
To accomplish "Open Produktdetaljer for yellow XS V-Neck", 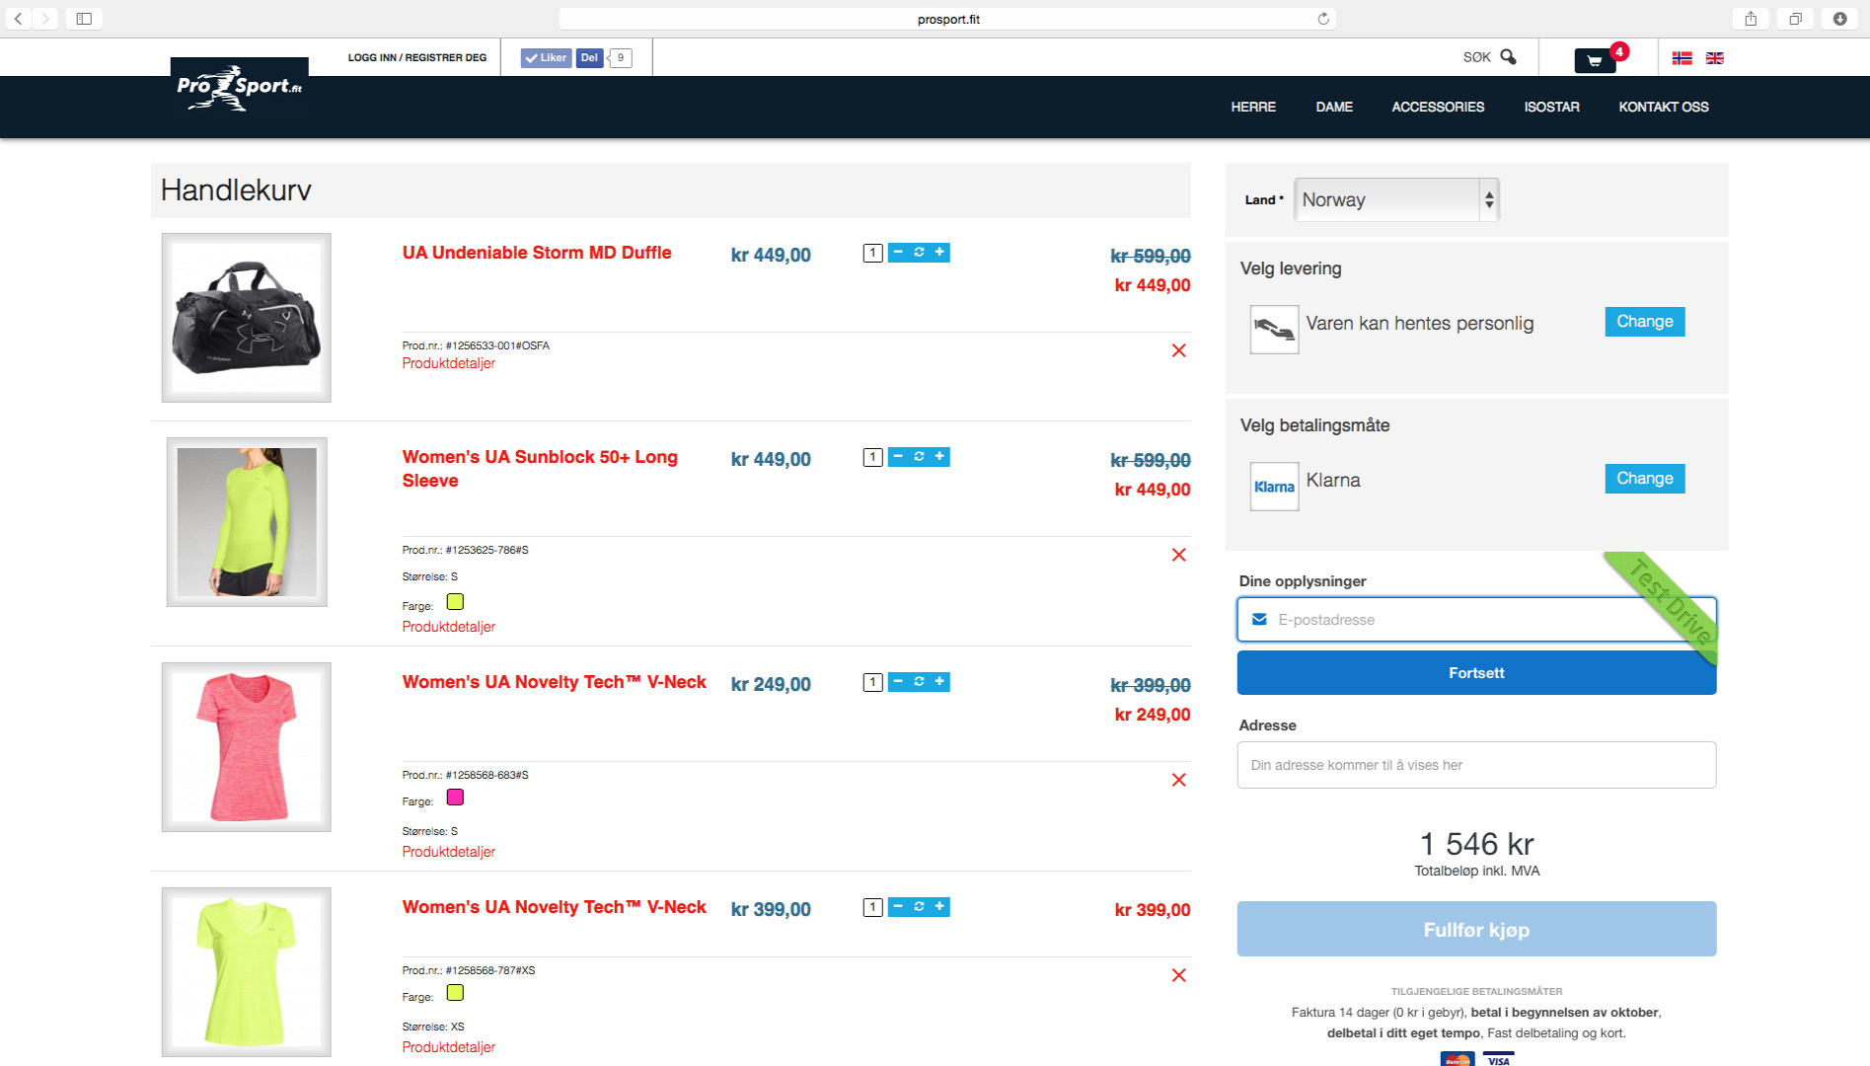I will tap(448, 1047).
